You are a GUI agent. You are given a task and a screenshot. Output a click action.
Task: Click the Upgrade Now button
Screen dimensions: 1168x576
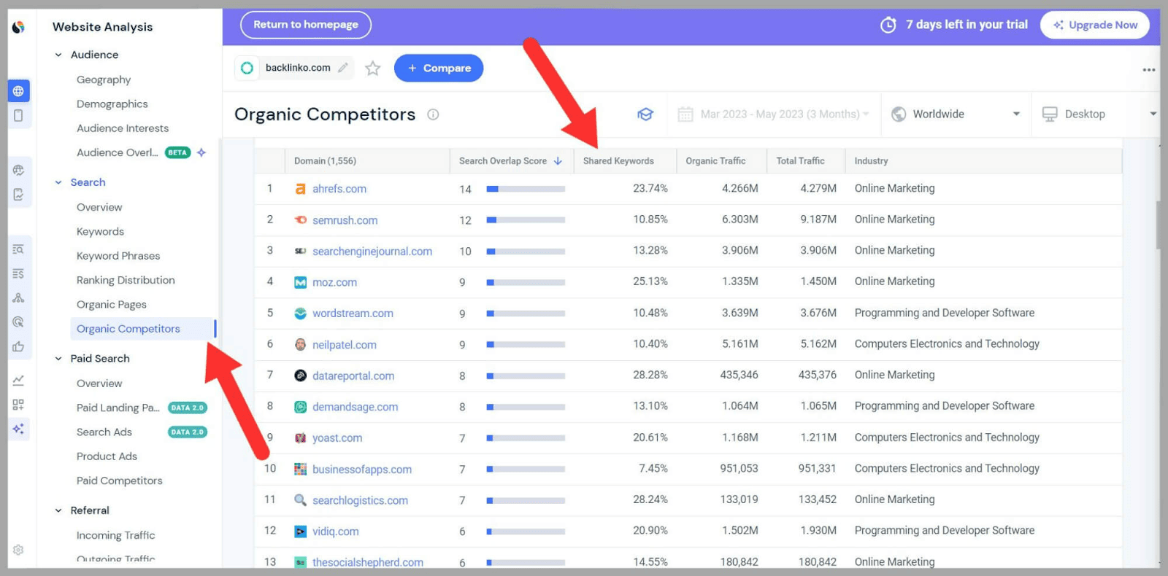pyautogui.click(x=1095, y=25)
